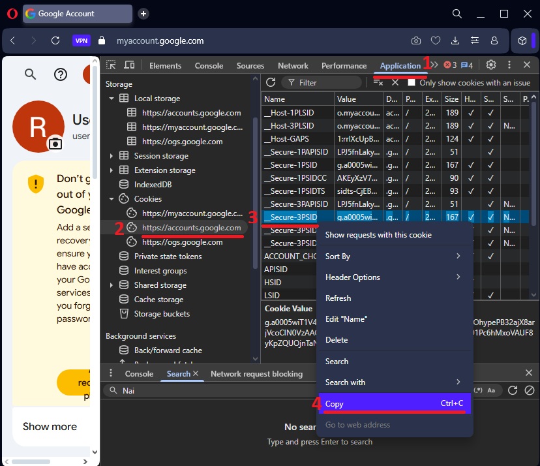This screenshot has height=466, width=540.
Task: Select https://accounts.google.com under Cookies
Action: click(191, 228)
